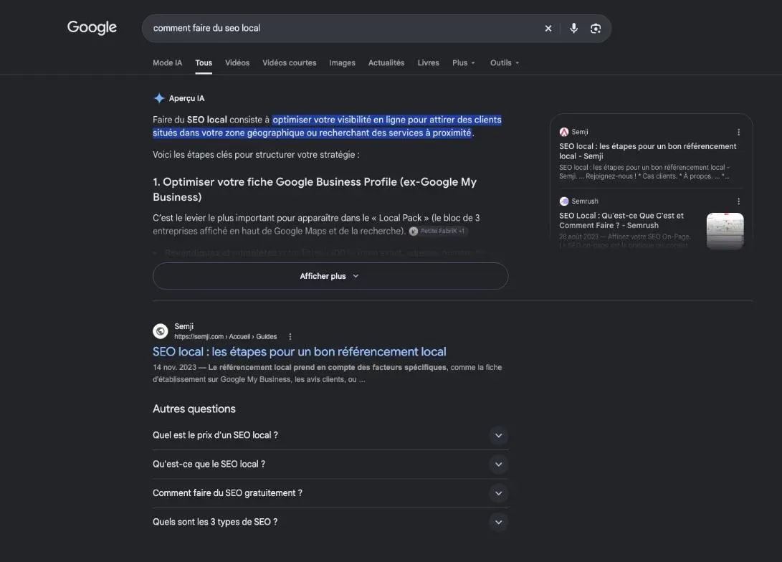Screen dimensions: 782x562
Task: Switch to the Mode IA tab
Action: tap(168, 63)
